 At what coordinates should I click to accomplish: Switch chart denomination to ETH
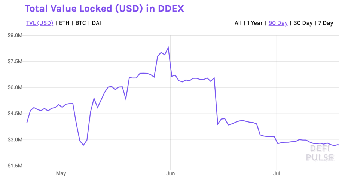(x=65, y=23)
